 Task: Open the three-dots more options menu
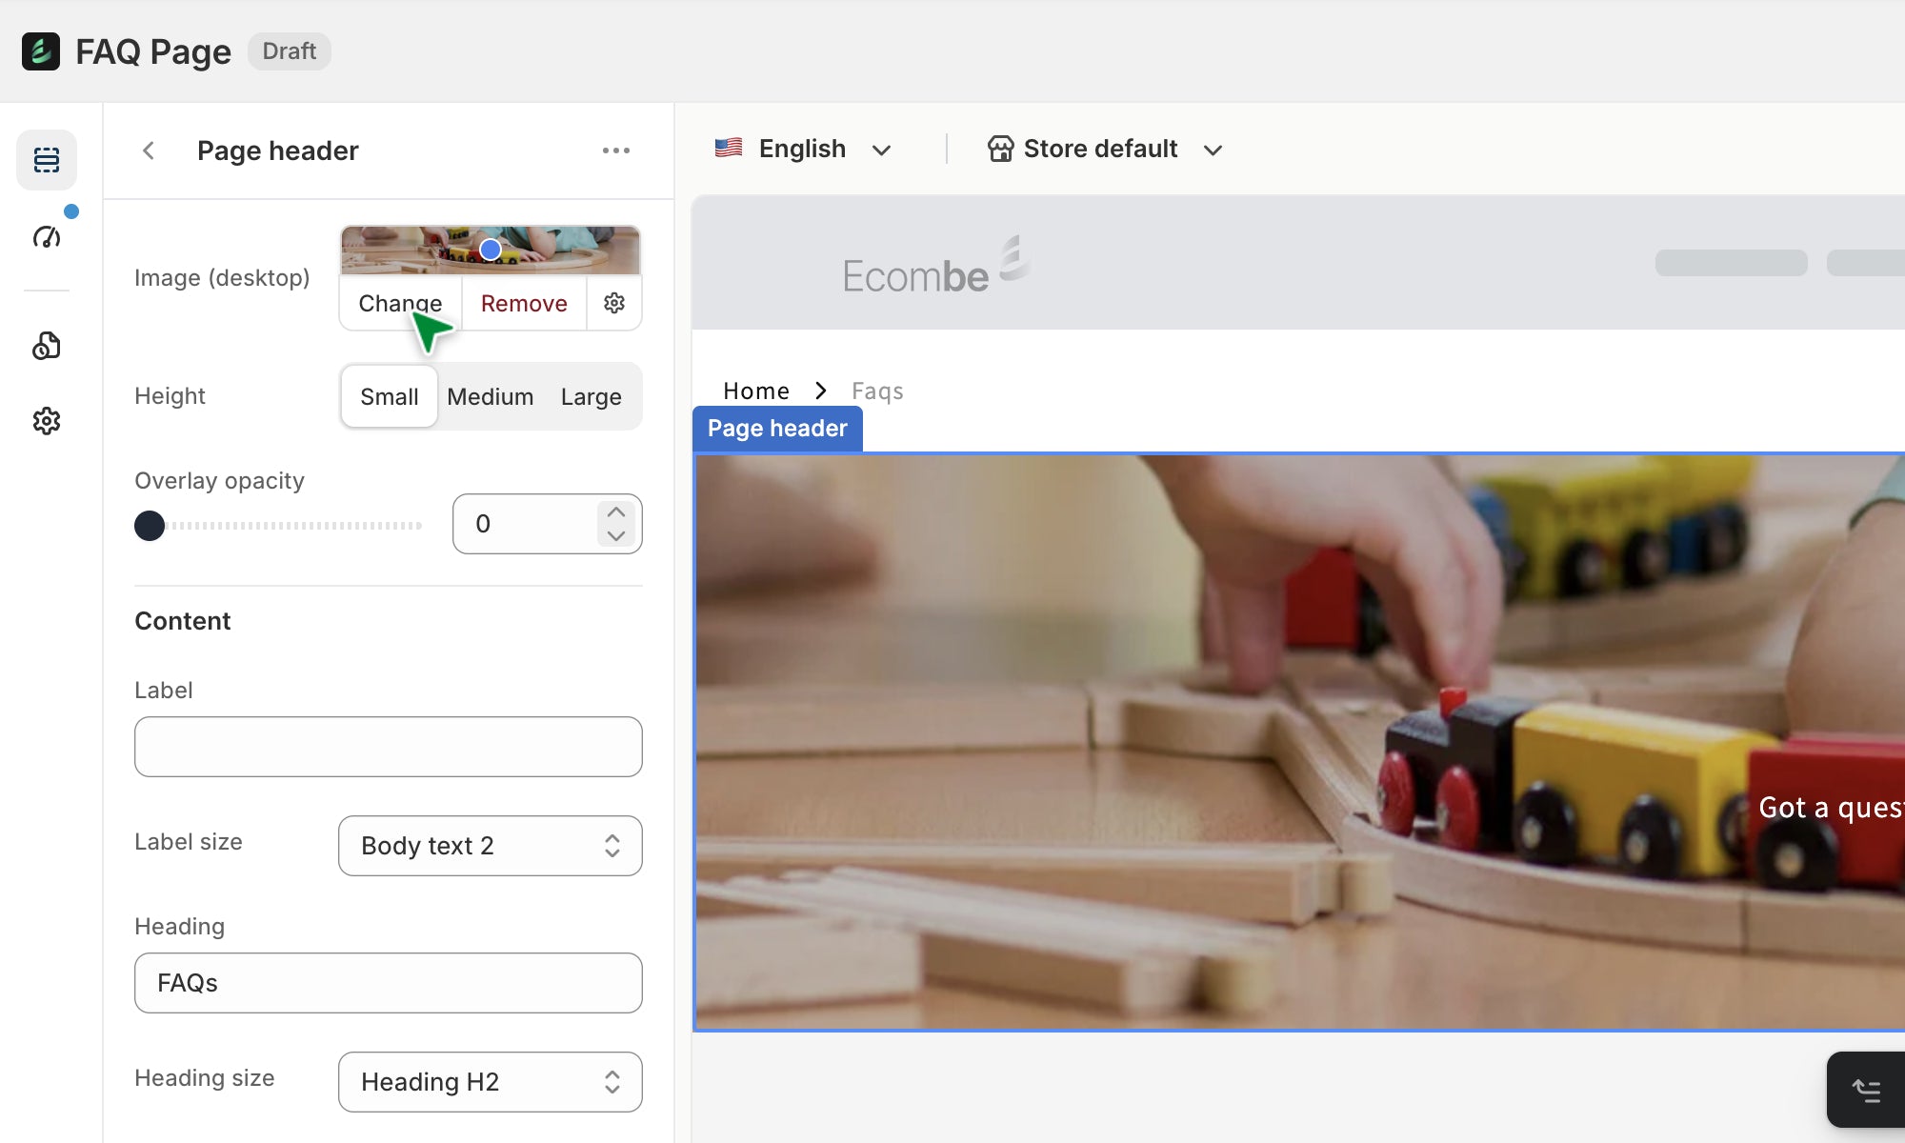(x=615, y=150)
